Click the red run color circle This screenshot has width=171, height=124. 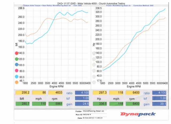coord(17,53)
